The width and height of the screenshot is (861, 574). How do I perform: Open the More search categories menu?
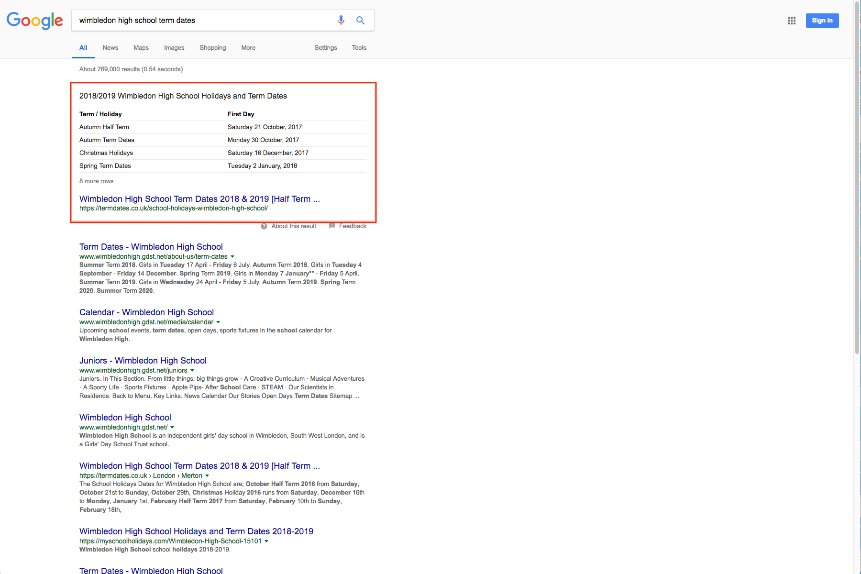tap(248, 48)
